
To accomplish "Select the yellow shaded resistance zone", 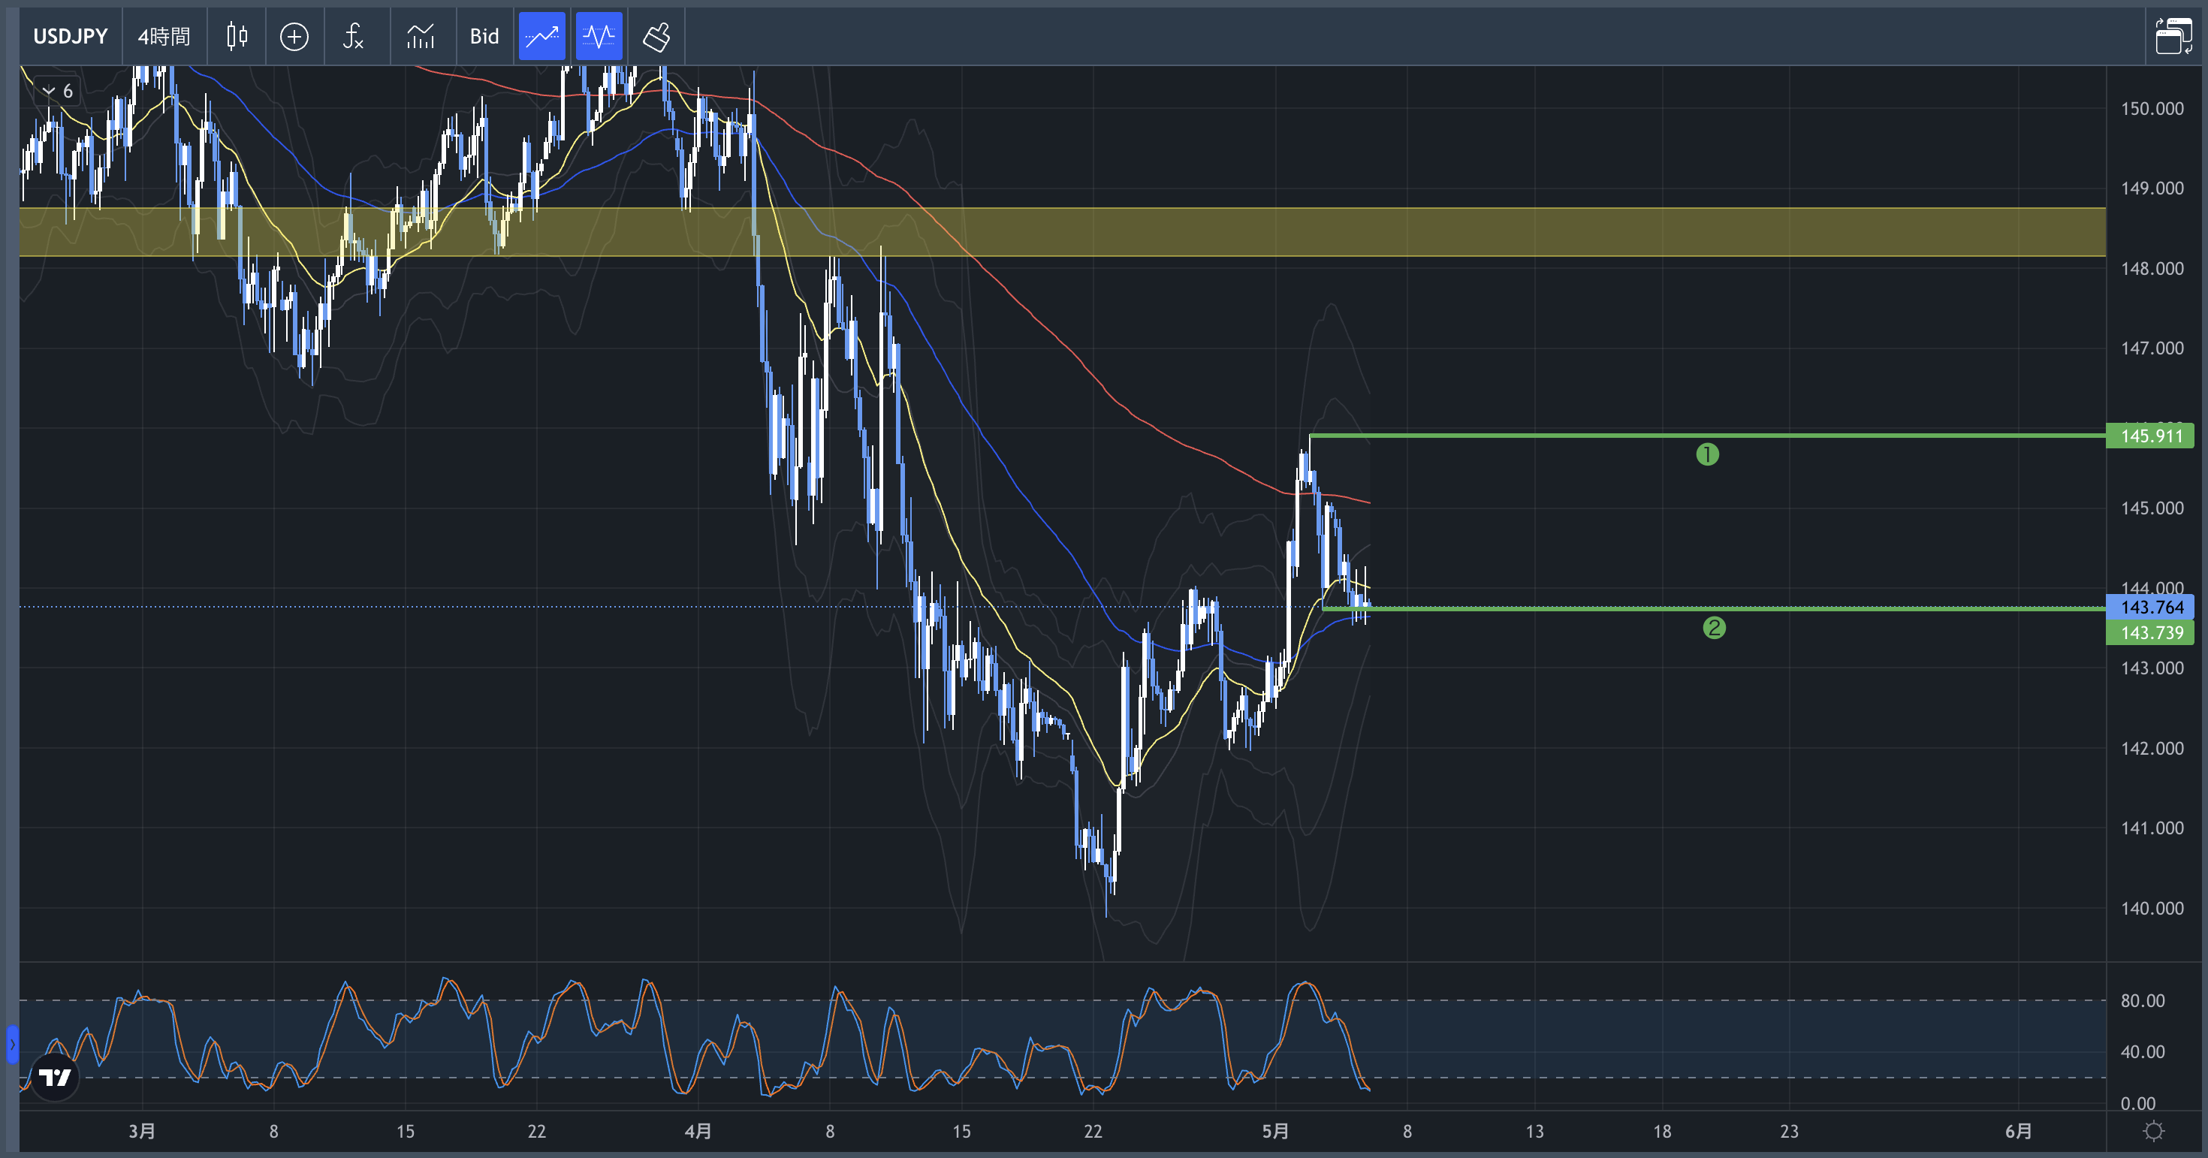I will 1062,231.
